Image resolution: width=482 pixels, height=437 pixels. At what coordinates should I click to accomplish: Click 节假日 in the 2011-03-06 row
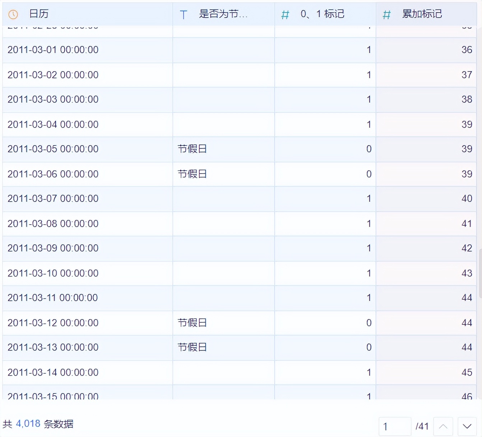click(x=192, y=174)
